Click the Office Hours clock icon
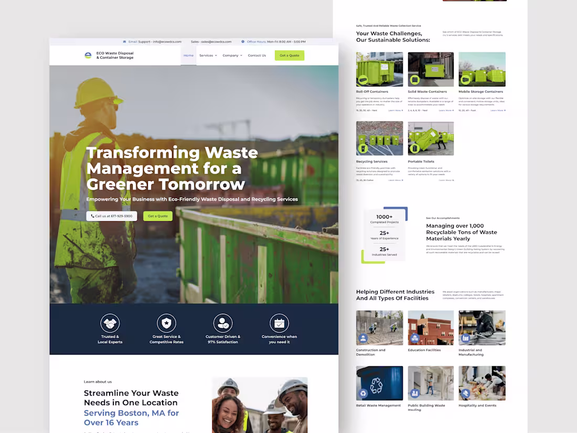The width and height of the screenshot is (577, 433). (242, 41)
